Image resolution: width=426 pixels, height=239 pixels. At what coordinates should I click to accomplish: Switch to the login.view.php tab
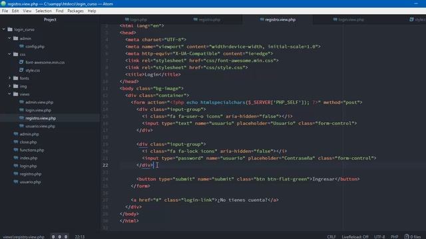point(349,19)
